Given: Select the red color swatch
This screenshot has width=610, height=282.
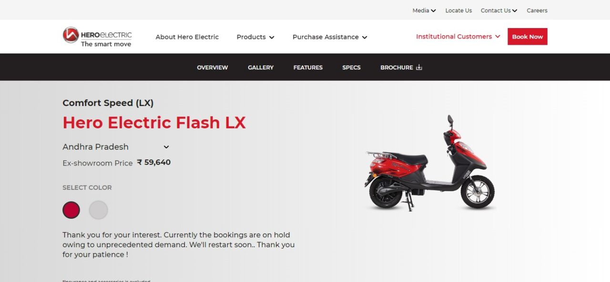Looking at the screenshot, I should [x=71, y=210].
